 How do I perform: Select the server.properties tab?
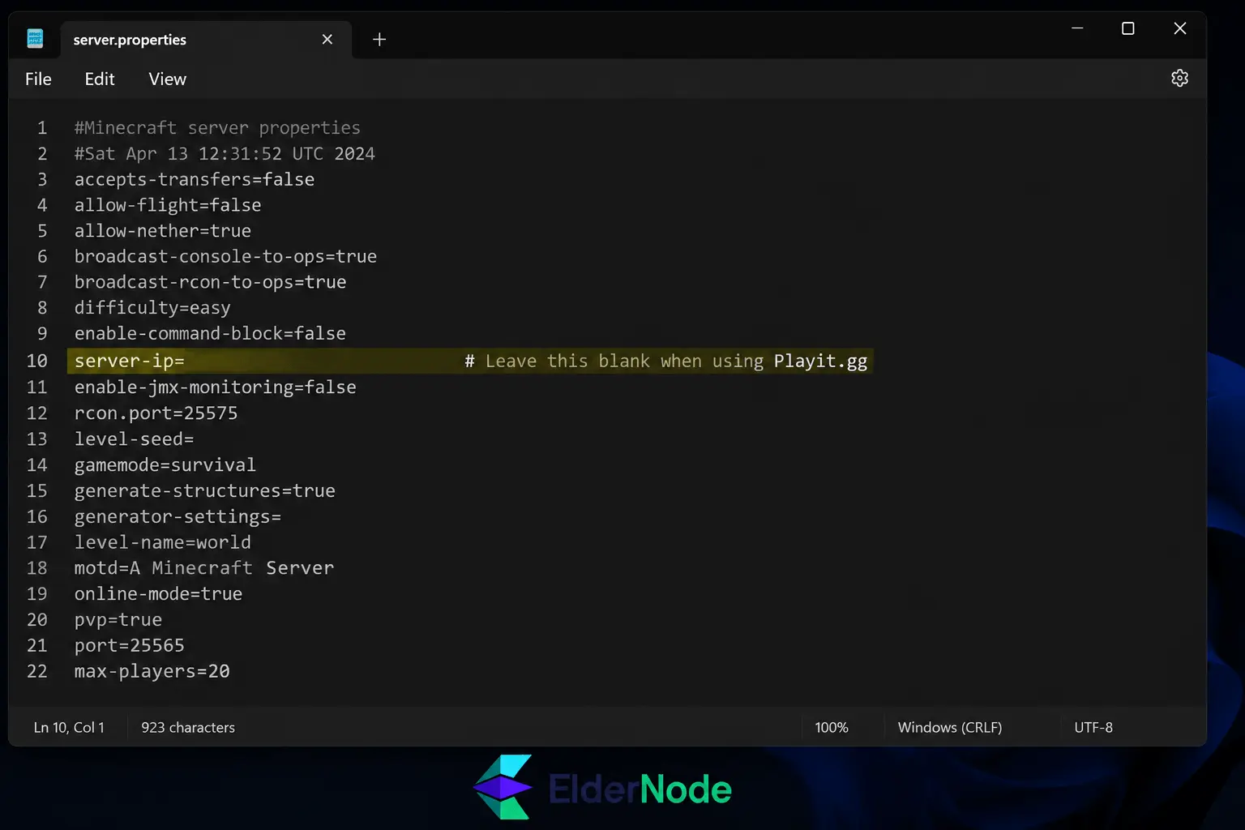[204, 39]
